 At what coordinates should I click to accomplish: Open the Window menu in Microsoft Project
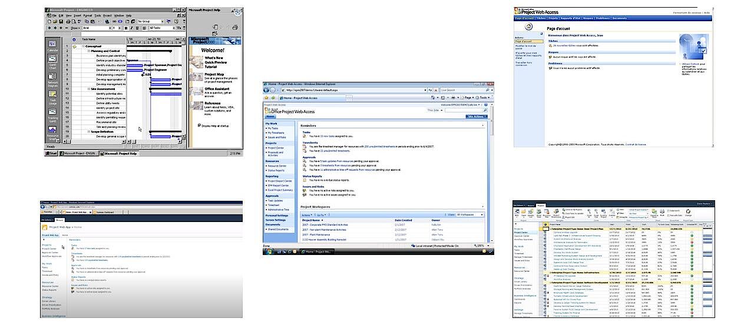119,15
